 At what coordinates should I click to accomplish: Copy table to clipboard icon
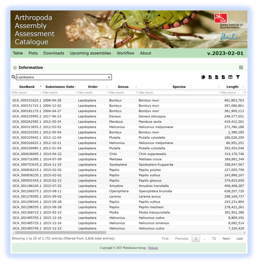(x=203, y=77)
